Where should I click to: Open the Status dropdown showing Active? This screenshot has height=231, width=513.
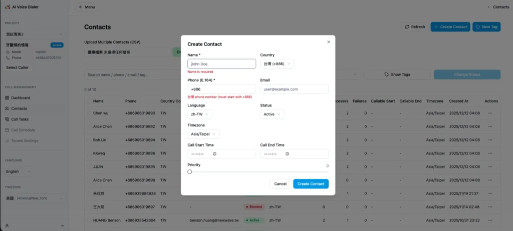[272, 114]
